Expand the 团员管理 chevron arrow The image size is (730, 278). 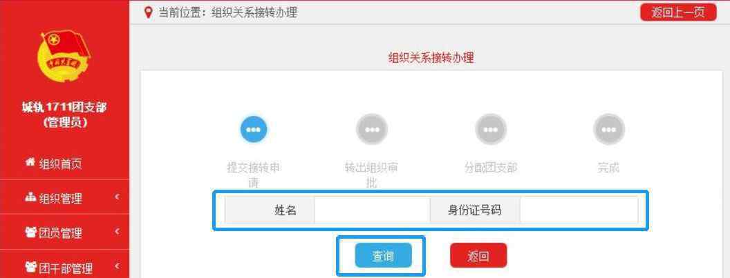click(118, 232)
